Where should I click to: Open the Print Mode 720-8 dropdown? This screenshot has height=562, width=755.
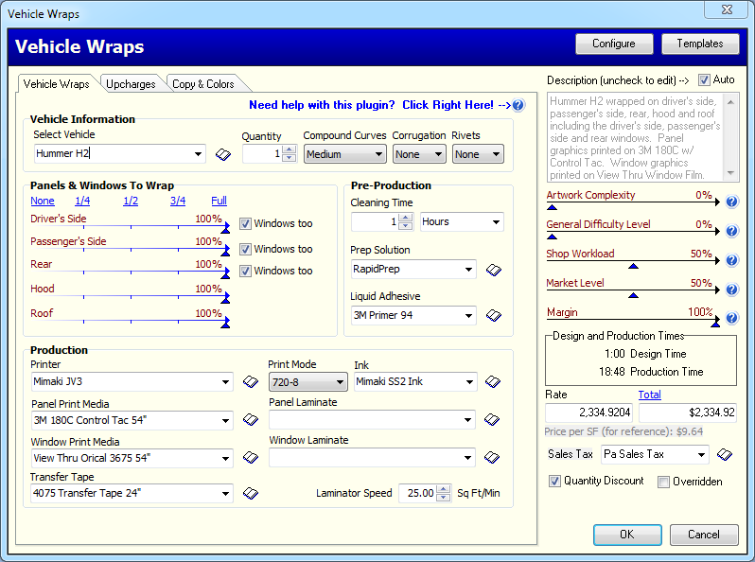[307, 382]
